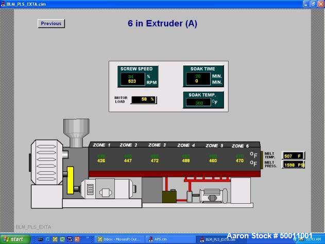
Task: Click the extruder feed hopper graphic
Action: 76,133
